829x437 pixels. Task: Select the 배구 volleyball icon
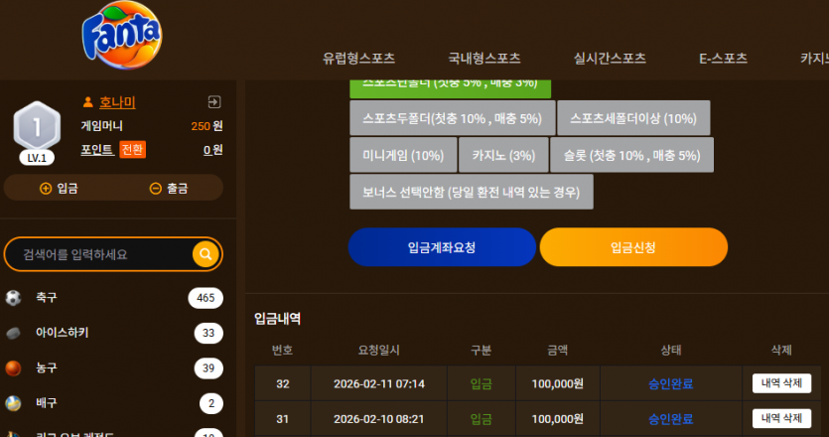13,403
